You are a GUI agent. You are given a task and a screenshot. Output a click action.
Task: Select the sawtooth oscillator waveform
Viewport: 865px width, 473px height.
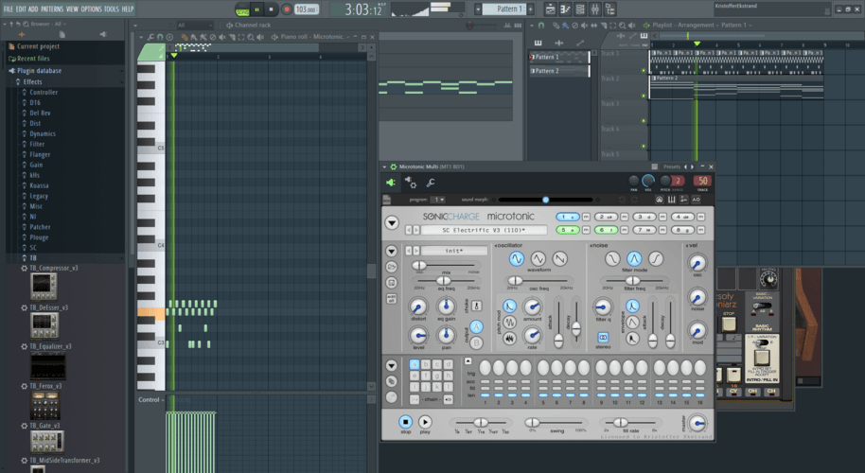560,258
